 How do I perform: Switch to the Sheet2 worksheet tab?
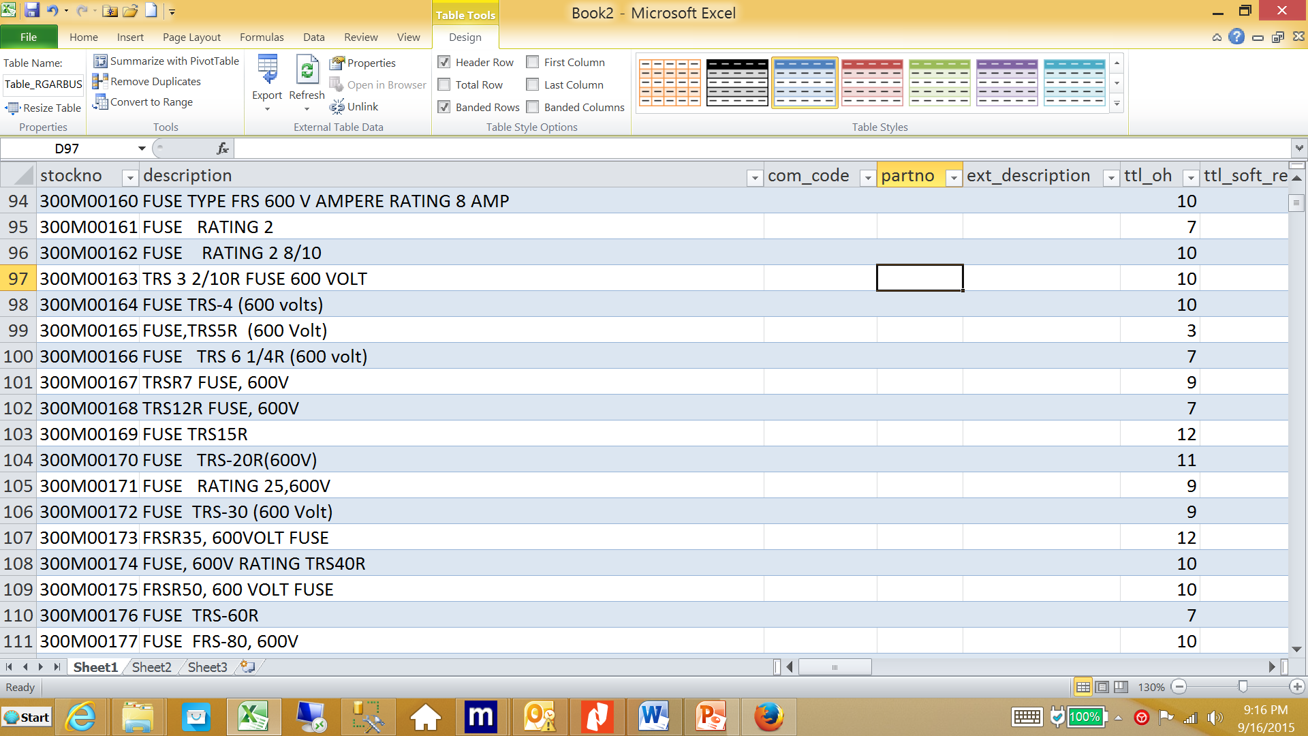pyautogui.click(x=151, y=667)
